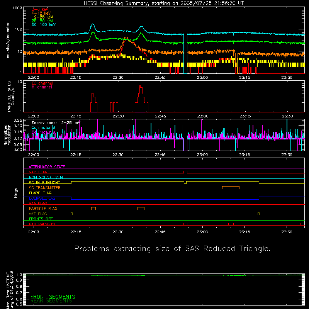The height and width of the screenshot is (309, 309).
Task: Click the Collimator 8 legend label
Action: click(x=43, y=127)
